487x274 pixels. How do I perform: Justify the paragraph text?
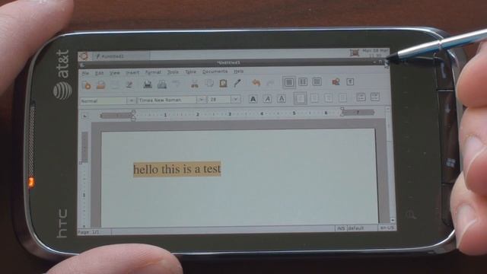(x=342, y=97)
